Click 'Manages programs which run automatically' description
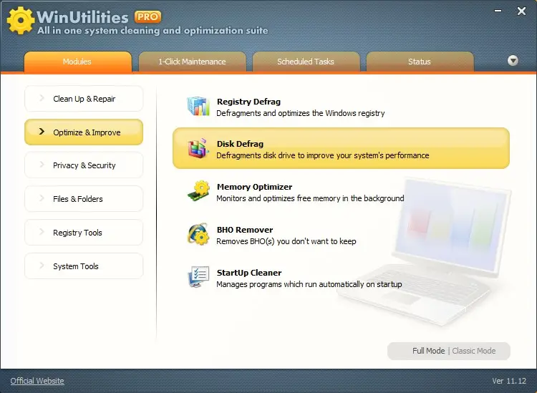537x393 pixels. coord(309,284)
